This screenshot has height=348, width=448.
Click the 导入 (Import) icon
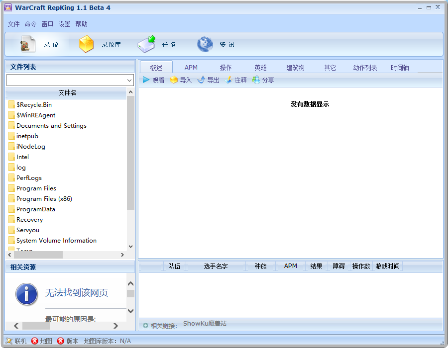[174, 80]
